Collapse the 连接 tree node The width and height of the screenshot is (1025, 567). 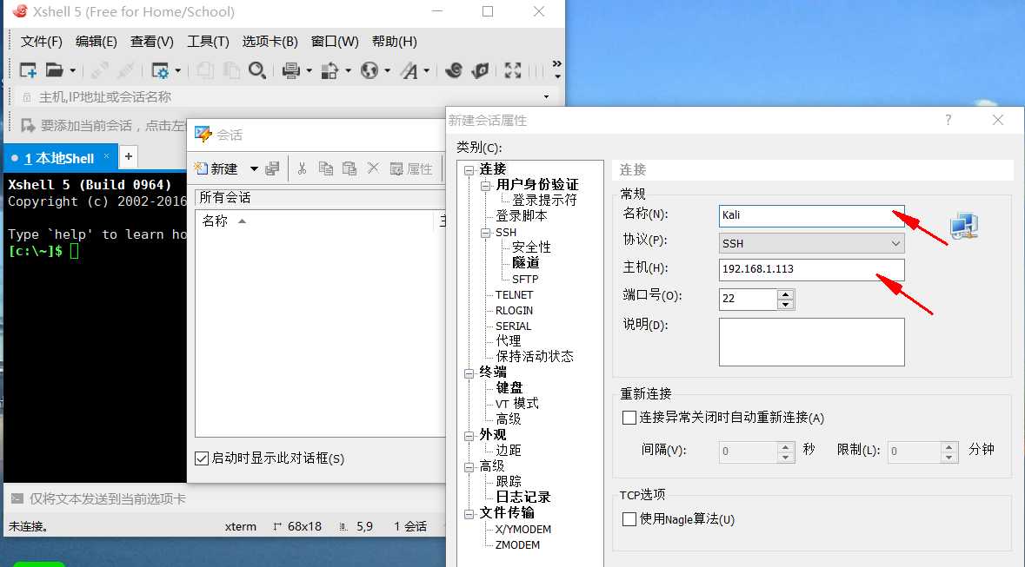tap(469, 170)
